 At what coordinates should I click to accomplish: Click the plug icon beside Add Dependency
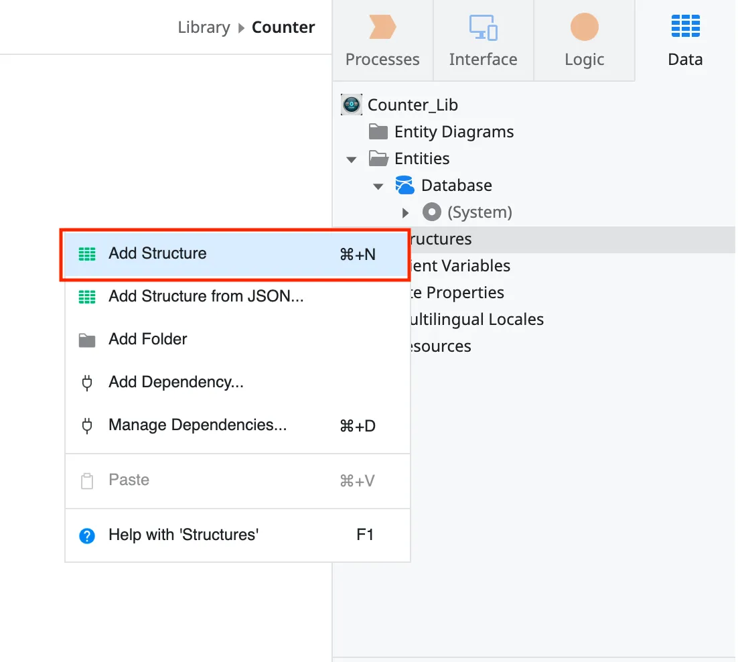pos(87,383)
